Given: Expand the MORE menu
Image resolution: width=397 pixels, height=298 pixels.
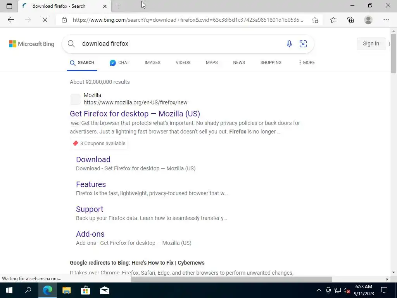Looking at the screenshot, I should point(307,62).
